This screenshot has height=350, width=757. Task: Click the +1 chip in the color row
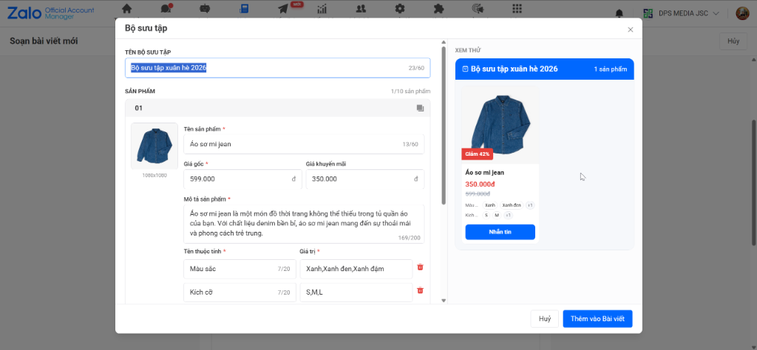pos(530,205)
